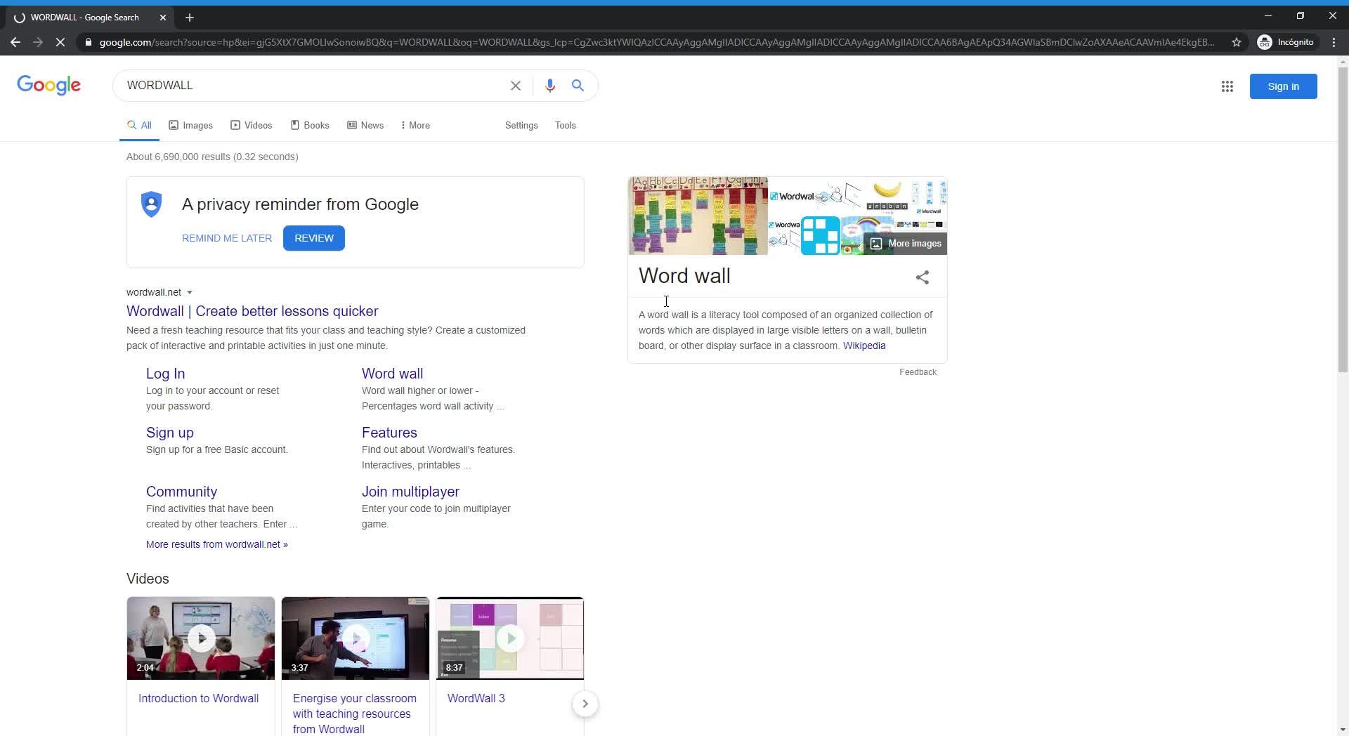This screenshot has height=736, width=1349.
Task: Open Wordwall Create better lessons quicker result
Action: (x=252, y=311)
